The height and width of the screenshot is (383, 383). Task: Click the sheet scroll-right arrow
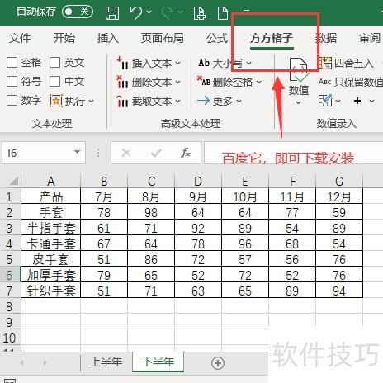coord(45,363)
